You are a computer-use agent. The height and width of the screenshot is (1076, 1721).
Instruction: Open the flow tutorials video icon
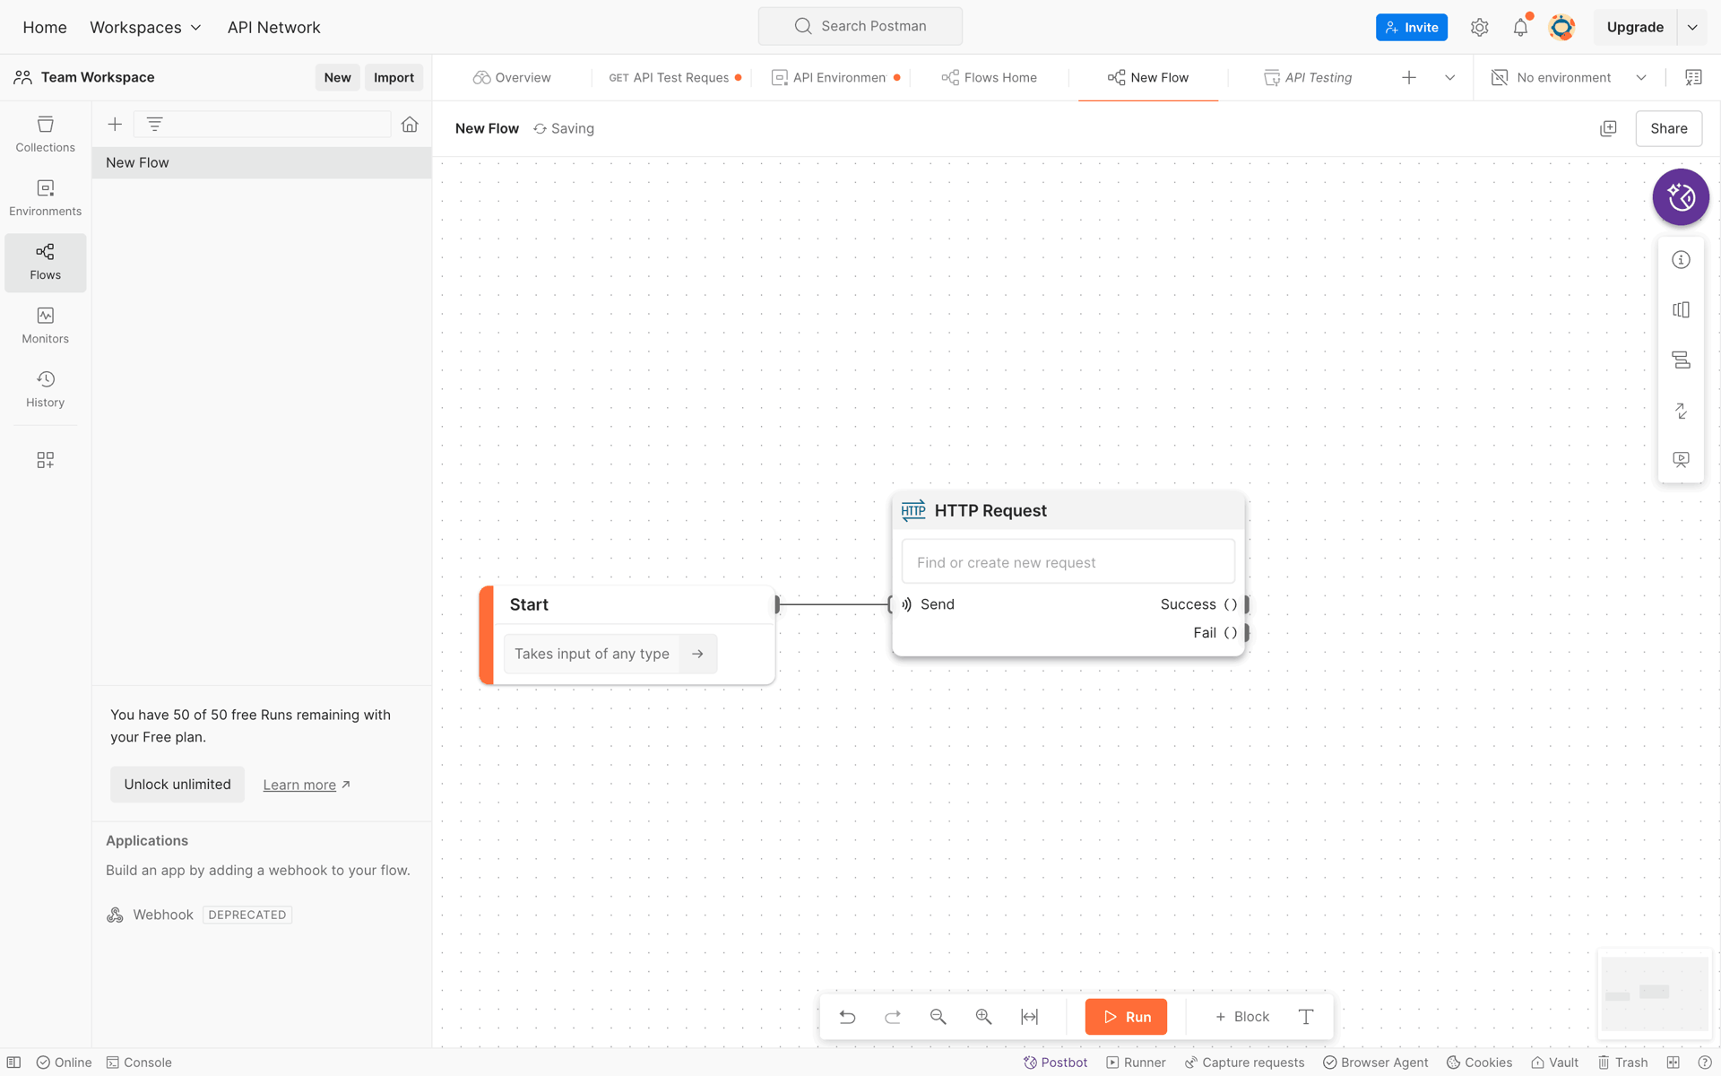tap(1681, 459)
